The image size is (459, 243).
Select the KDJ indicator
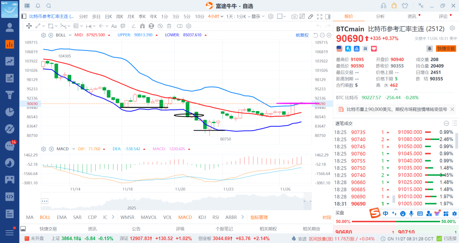pos(202,217)
